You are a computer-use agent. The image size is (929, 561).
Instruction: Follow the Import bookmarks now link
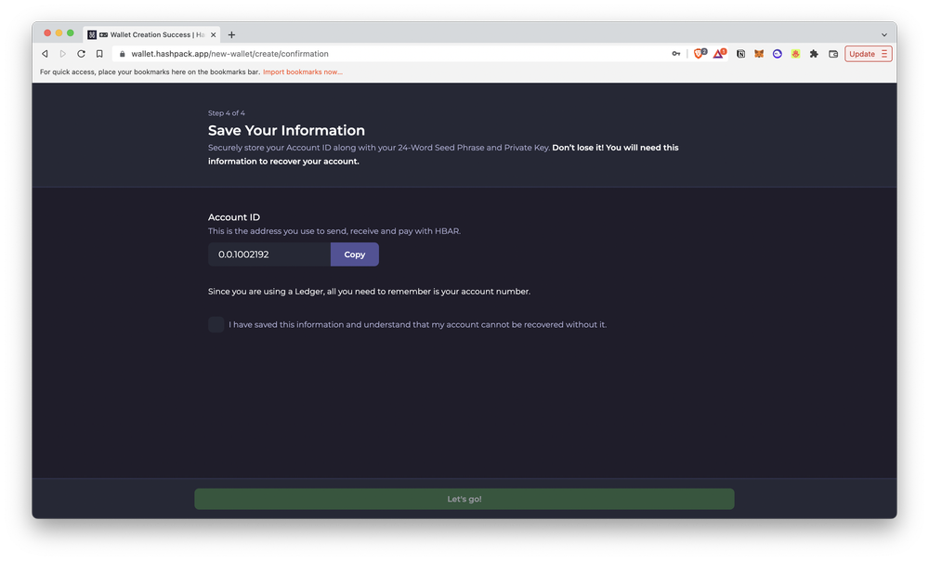point(303,71)
